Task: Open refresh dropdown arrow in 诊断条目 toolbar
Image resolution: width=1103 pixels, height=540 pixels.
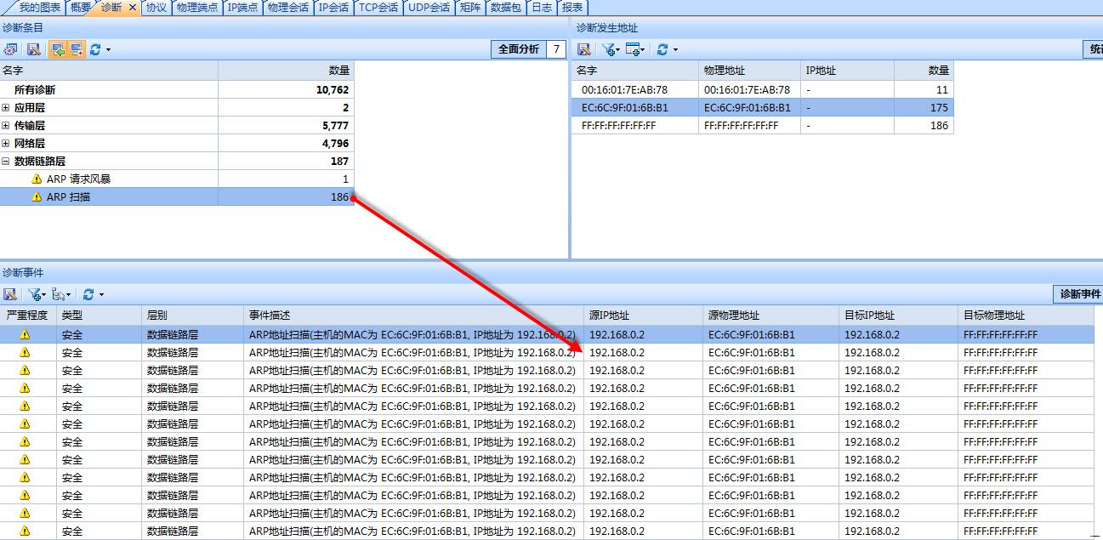Action: coord(108,49)
